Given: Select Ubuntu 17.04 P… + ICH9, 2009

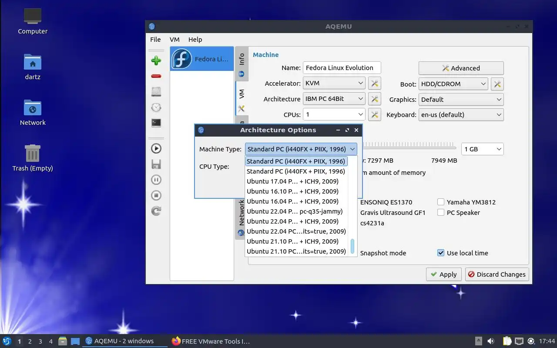Looking at the screenshot, I should tap(296, 181).
